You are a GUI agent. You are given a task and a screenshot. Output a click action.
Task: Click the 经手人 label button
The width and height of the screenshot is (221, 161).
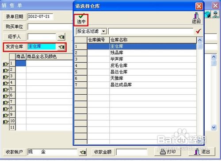pyautogui.click(x=15, y=37)
